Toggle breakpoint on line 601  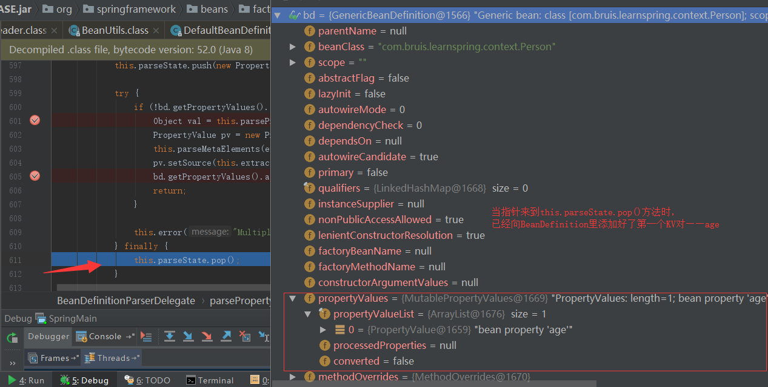tap(35, 120)
